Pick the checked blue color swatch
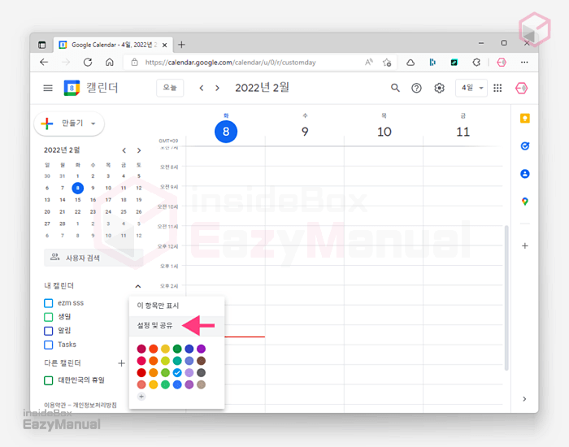The height and width of the screenshot is (447, 569). 177,372
